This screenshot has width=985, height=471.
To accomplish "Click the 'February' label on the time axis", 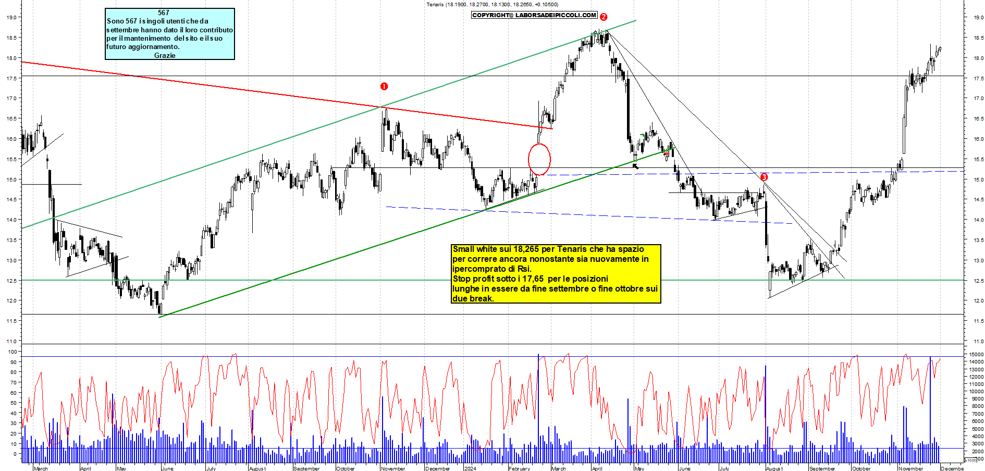I will tap(519, 468).
